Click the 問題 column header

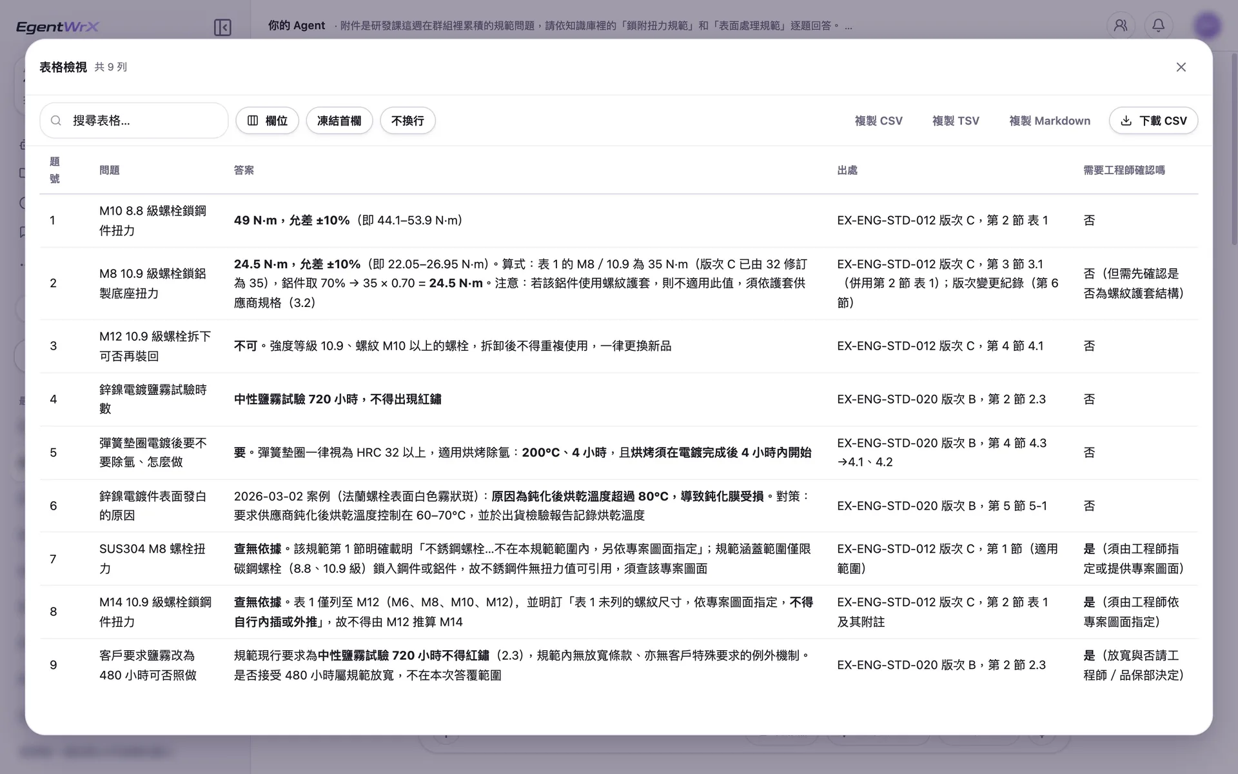click(109, 170)
